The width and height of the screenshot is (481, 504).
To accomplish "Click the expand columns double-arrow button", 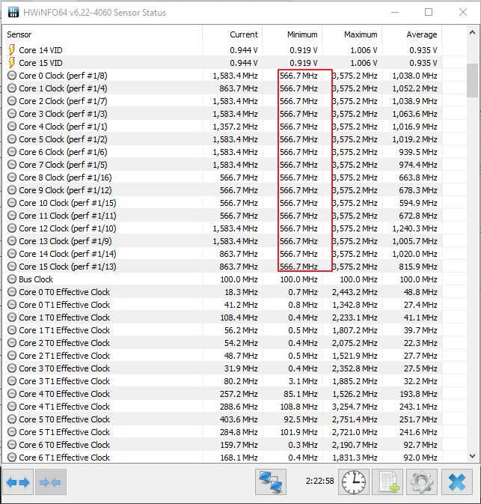I will pyautogui.click(x=18, y=482).
